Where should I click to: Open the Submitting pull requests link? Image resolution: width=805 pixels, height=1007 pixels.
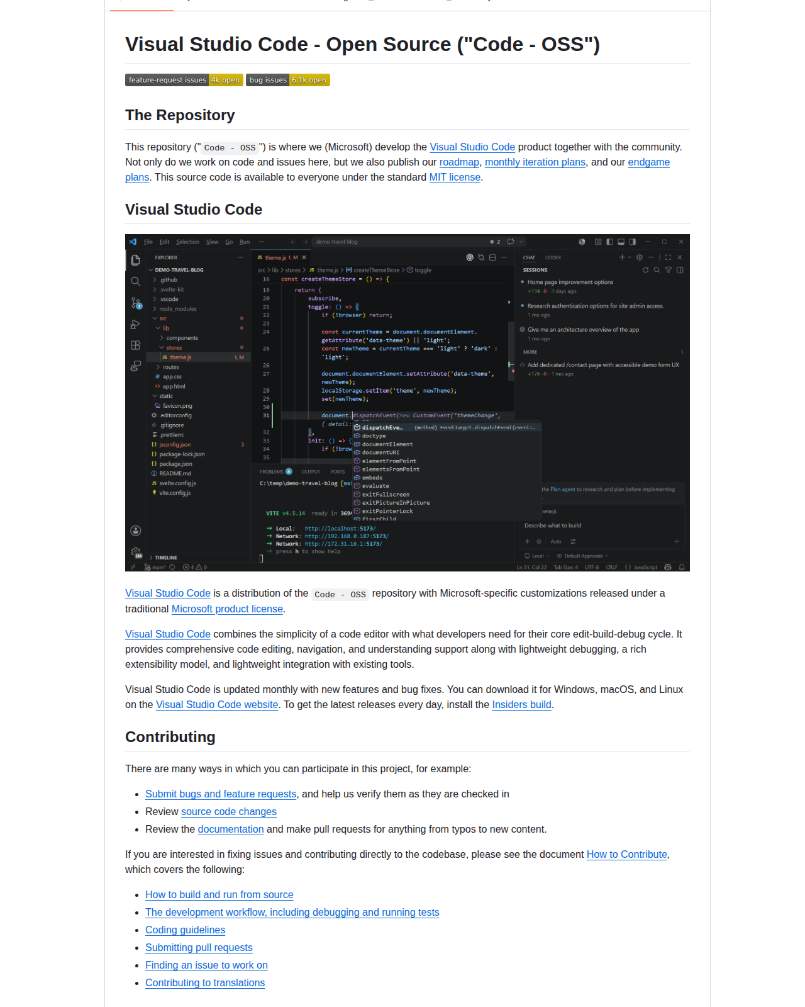click(x=199, y=947)
